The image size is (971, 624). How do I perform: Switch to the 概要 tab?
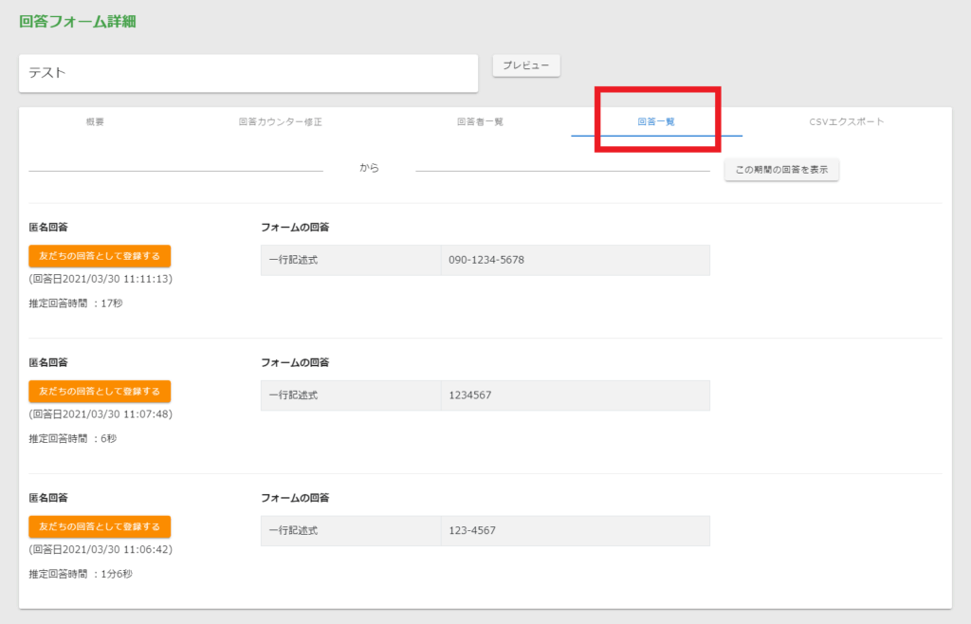[x=95, y=122]
